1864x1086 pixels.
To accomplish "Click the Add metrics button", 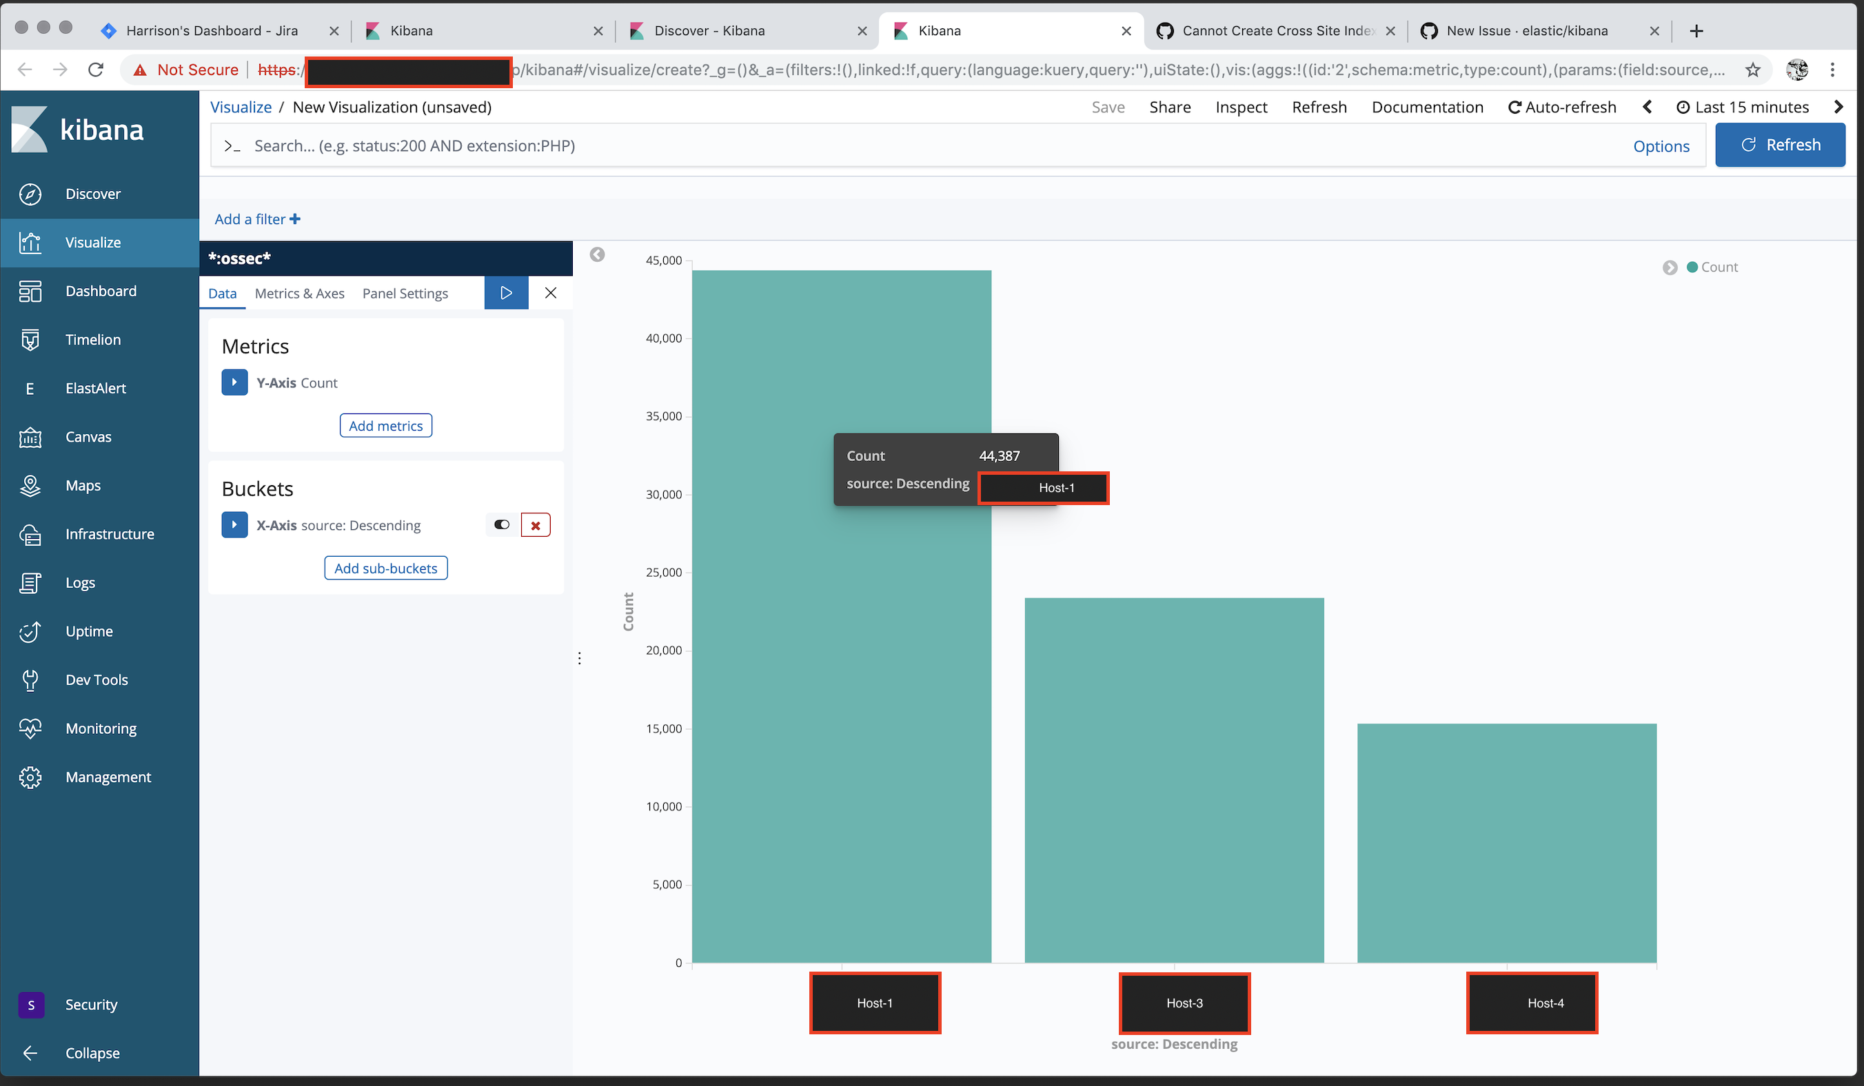I will [x=385, y=425].
